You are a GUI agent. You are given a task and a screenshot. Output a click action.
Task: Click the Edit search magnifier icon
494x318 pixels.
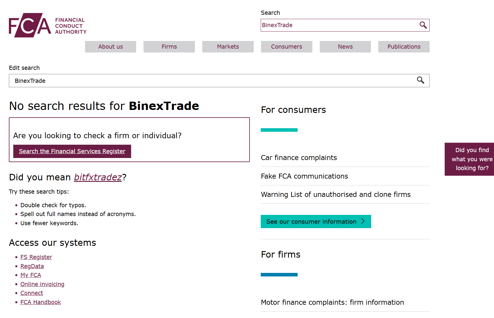pyautogui.click(x=420, y=80)
